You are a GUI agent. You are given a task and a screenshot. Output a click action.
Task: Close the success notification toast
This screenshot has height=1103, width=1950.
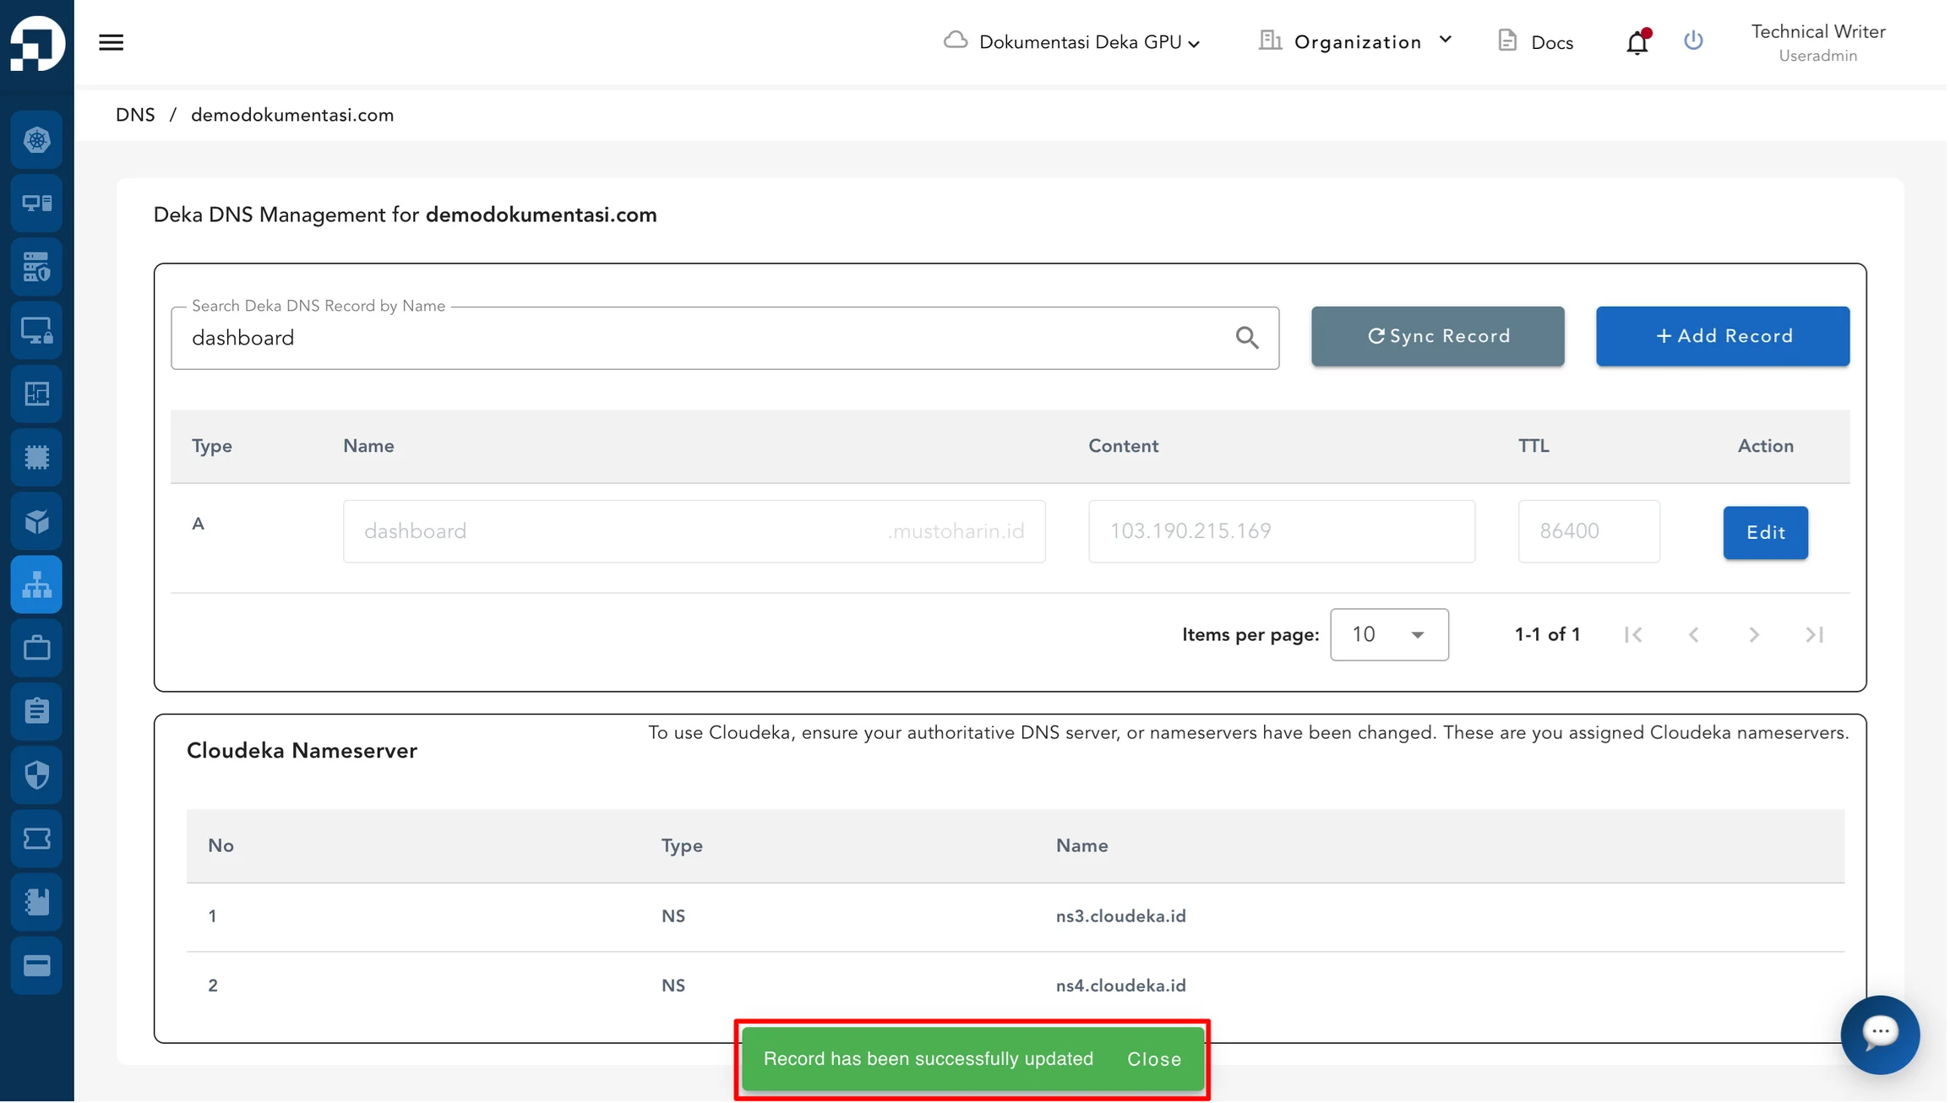point(1155,1060)
